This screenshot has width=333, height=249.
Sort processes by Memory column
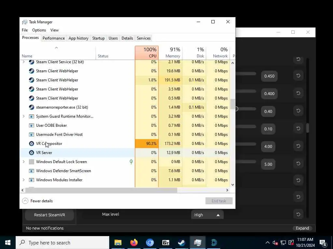[x=170, y=53]
